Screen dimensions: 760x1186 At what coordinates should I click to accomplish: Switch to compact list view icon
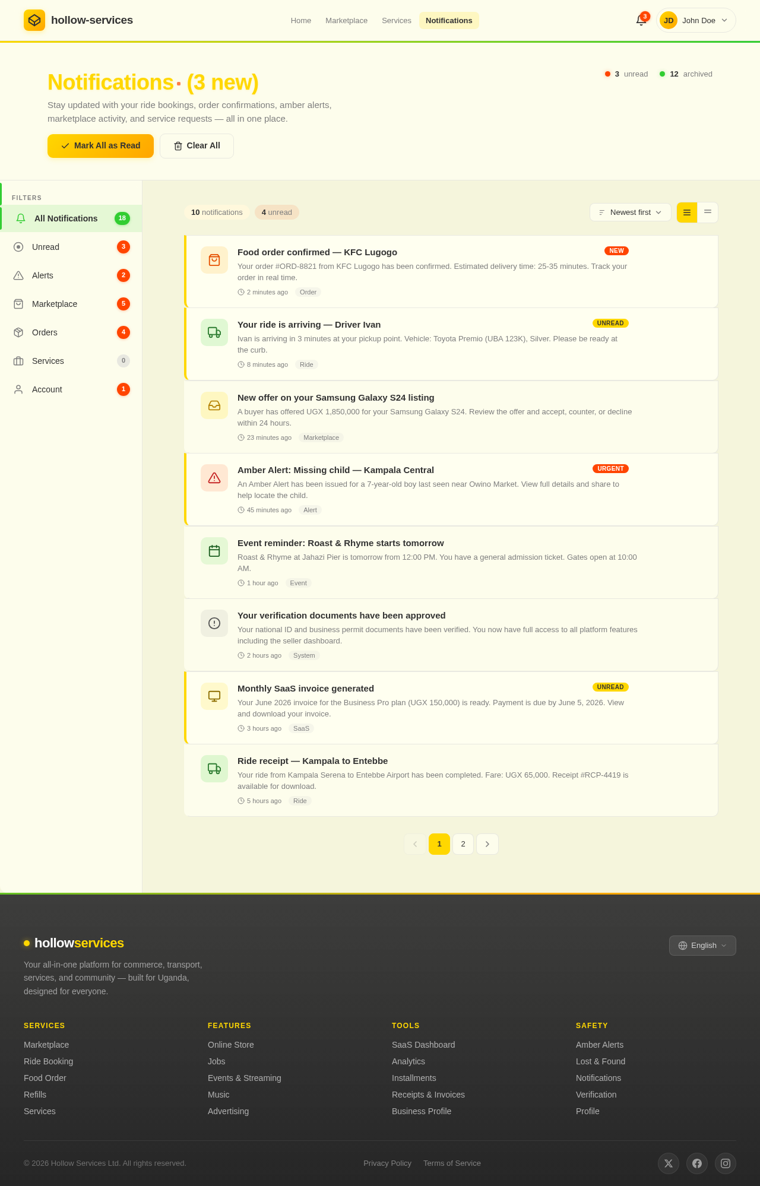[708, 213]
